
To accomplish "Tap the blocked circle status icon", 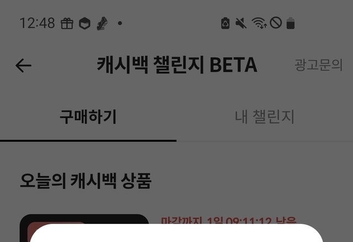I will point(276,23).
